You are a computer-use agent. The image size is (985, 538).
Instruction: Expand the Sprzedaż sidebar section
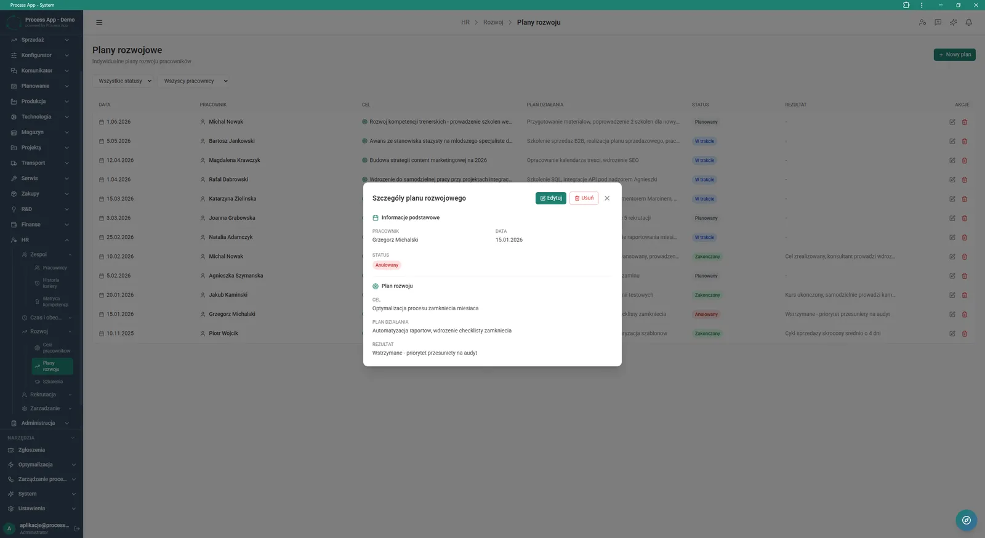(x=40, y=40)
